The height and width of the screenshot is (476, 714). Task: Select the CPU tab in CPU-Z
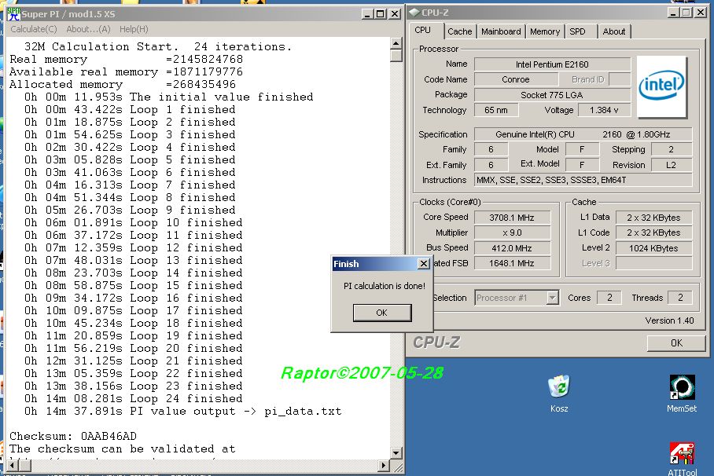tap(422, 30)
